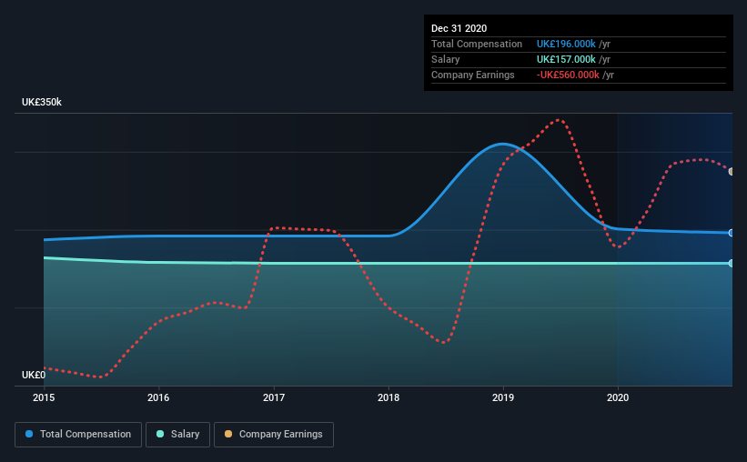This screenshot has height=462, width=747.
Task: Select the Company Earnings endpoint marker
Action: (x=732, y=172)
